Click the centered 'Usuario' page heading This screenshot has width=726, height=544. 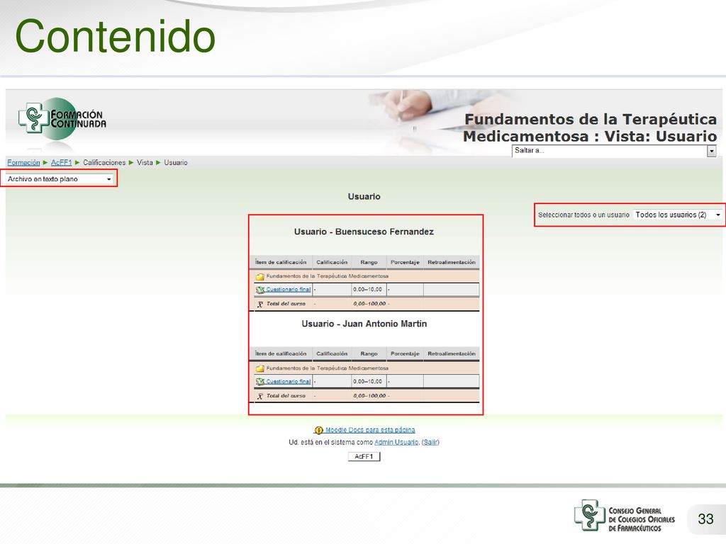[x=364, y=197]
